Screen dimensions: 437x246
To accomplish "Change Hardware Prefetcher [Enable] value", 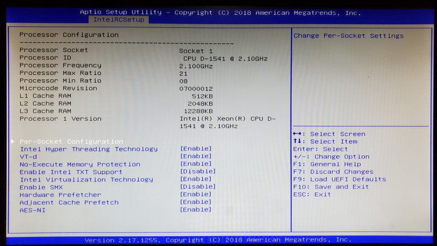I will (196, 194).
